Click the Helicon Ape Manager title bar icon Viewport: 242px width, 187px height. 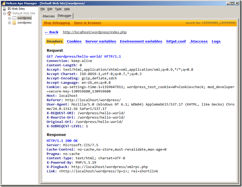pyautogui.click(x=3, y=3)
